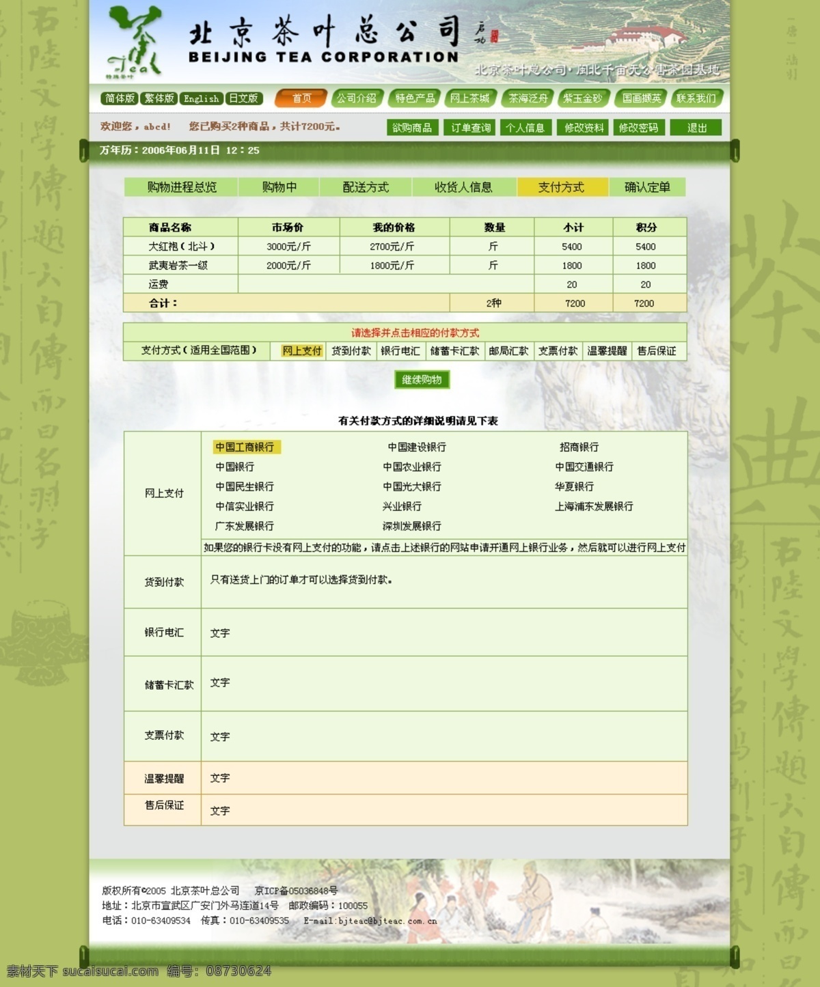Switch to English language version
The height and width of the screenshot is (987, 820).
click(x=201, y=98)
